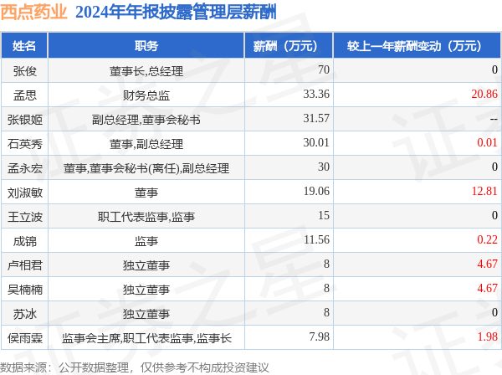
Task: Click the position cell 监事会主席,职工代表监事,监事长
Action: (146, 338)
